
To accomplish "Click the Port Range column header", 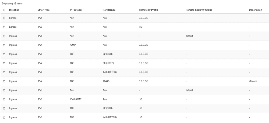I will (x=109, y=10).
